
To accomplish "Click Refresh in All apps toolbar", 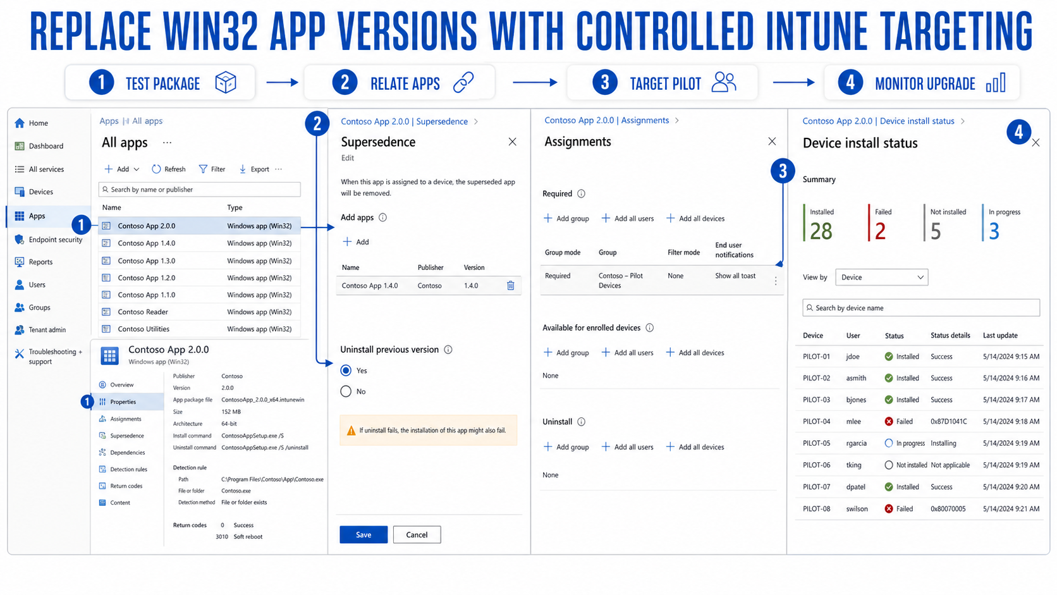I will click(x=169, y=169).
